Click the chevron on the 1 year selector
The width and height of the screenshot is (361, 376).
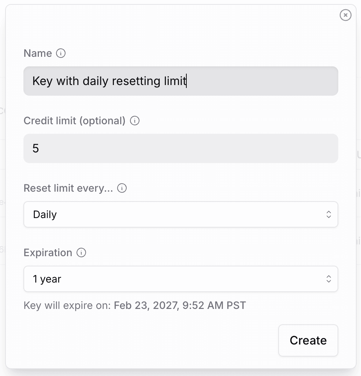328,279
